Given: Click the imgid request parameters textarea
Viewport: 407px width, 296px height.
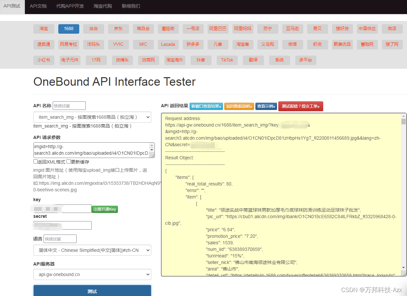Looking at the screenshot, I should [x=94, y=150].
